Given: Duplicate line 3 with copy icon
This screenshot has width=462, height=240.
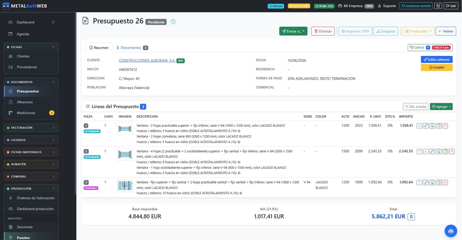Looking at the screenshot, I should 439,183.
